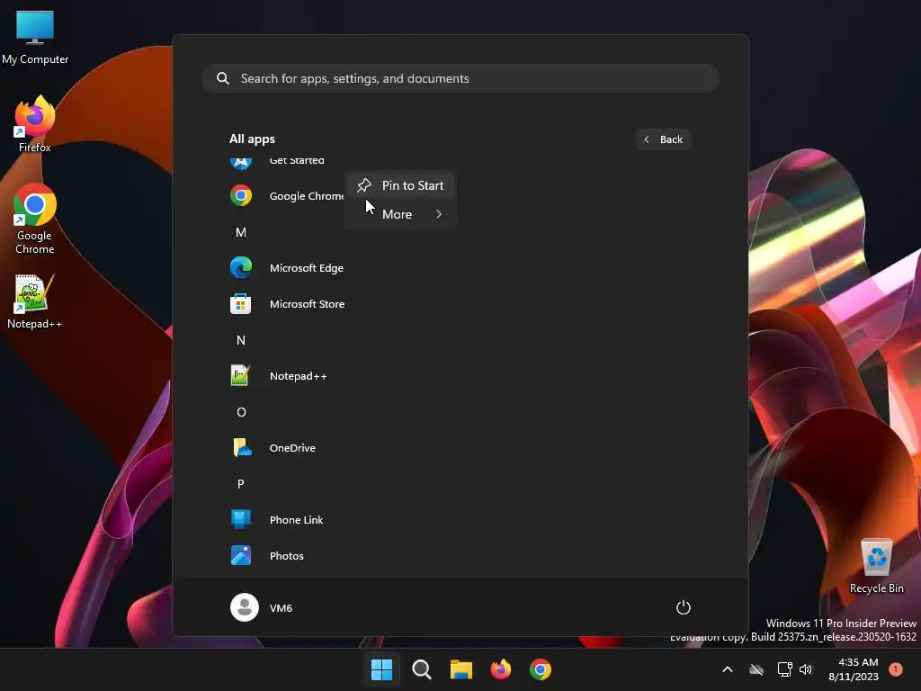Screen dimensions: 921x691
Task: Click the OneDrive cloud tray icon
Action: 756,669
